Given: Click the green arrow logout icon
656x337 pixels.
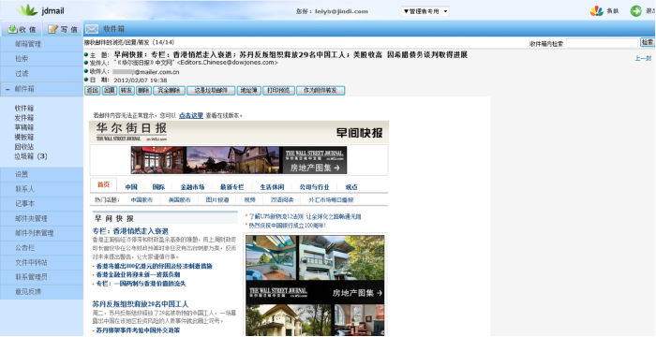Looking at the screenshot, I should 636,11.
